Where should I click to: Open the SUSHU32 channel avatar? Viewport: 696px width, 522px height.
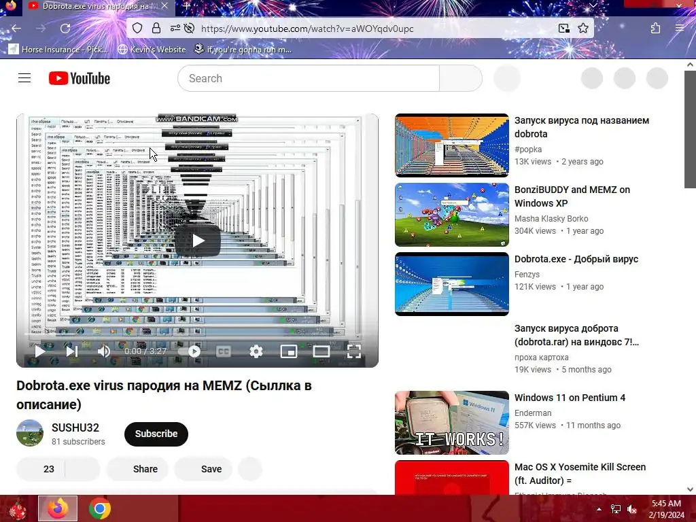click(x=30, y=433)
